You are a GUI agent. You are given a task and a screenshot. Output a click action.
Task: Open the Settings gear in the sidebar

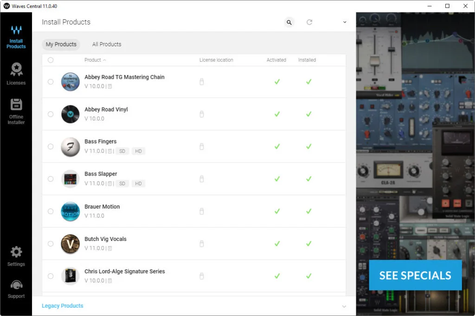(x=16, y=256)
